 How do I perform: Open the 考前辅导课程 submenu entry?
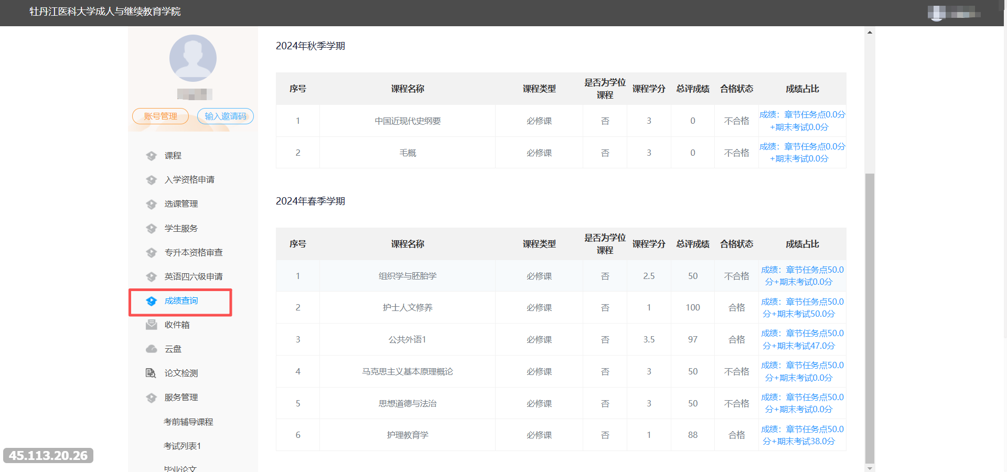(x=188, y=422)
